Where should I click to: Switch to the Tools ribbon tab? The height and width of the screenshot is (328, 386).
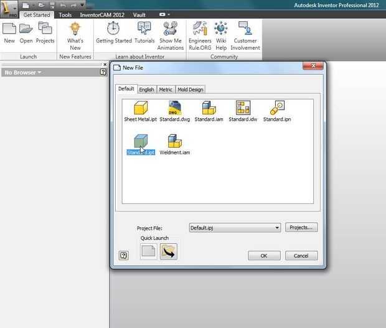tap(65, 15)
